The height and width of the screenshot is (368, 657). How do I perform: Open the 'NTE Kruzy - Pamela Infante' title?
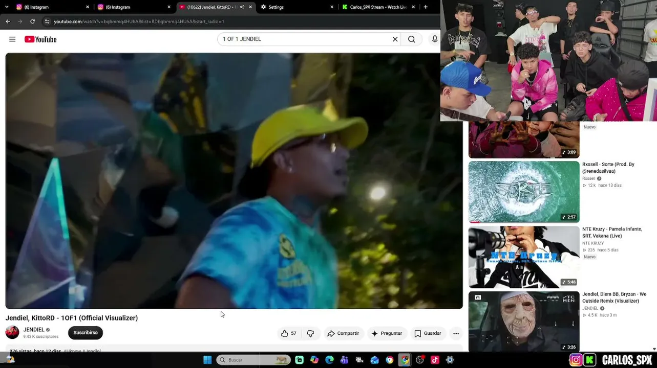click(x=612, y=233)
